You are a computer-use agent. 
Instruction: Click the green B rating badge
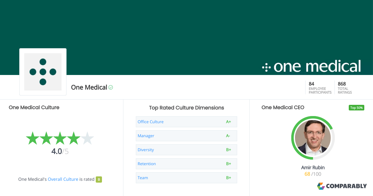point(99,180)
